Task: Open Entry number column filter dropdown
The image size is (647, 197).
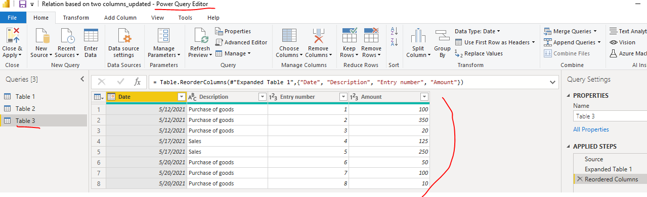Action: (343, 97)
